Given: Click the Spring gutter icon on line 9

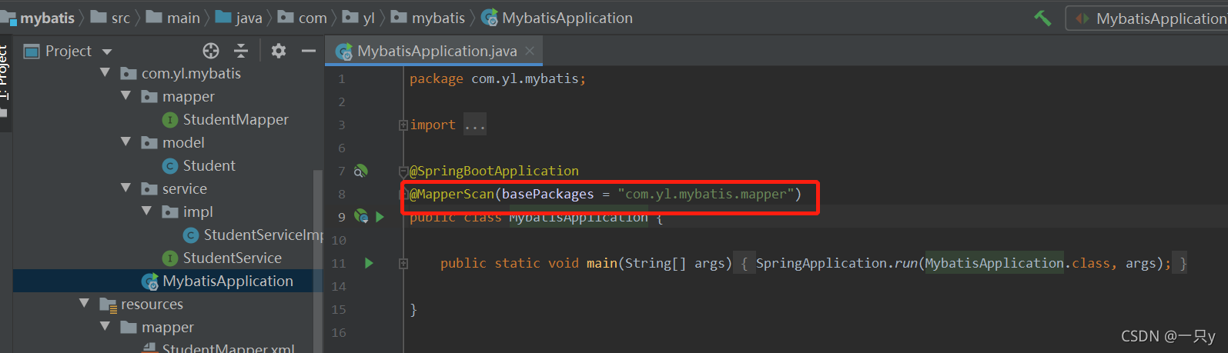Looking at the screenshot, I should click(x=361, y=217).
